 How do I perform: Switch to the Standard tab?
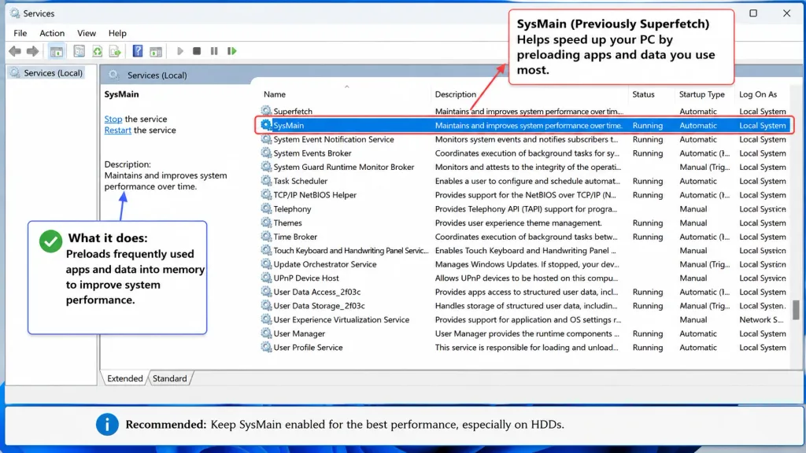(x=170, y=378)
